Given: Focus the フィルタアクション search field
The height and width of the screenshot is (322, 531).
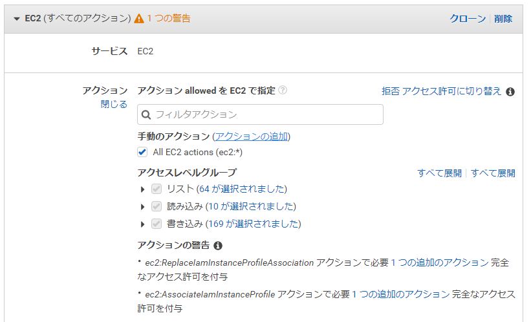Looking at the screenshot, I should coord(260,114).
